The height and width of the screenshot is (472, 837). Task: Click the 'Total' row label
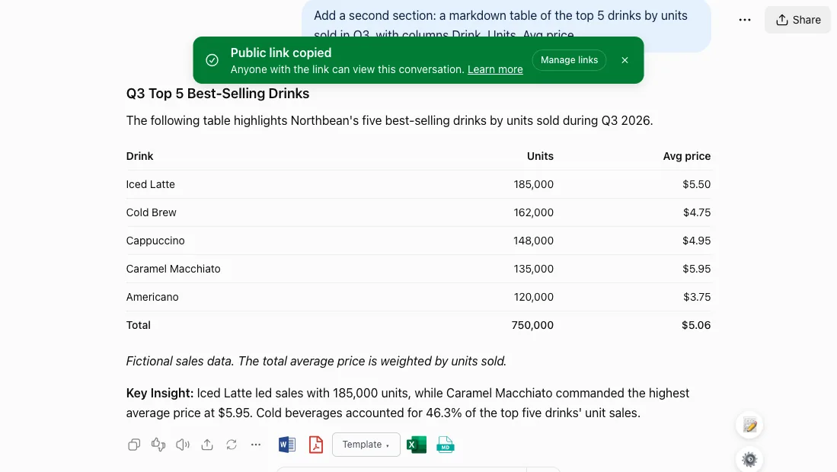[139, 325]
